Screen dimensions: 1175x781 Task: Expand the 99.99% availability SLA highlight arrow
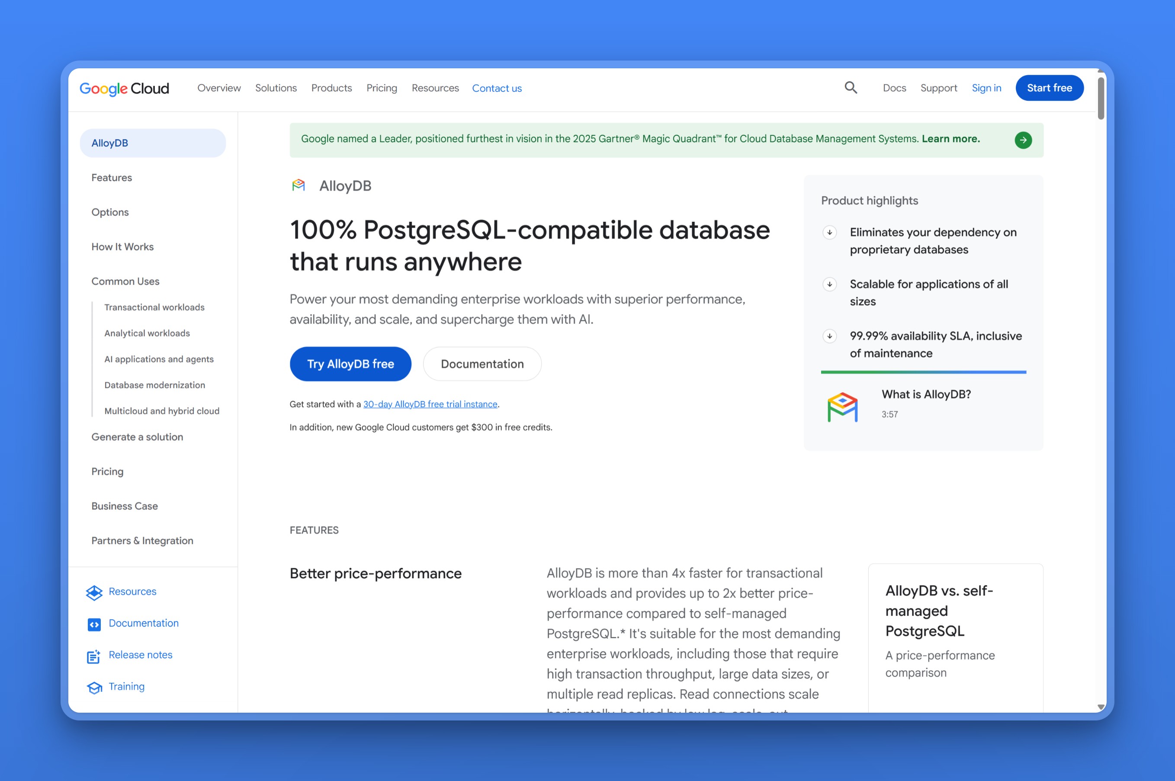point(829,336)
